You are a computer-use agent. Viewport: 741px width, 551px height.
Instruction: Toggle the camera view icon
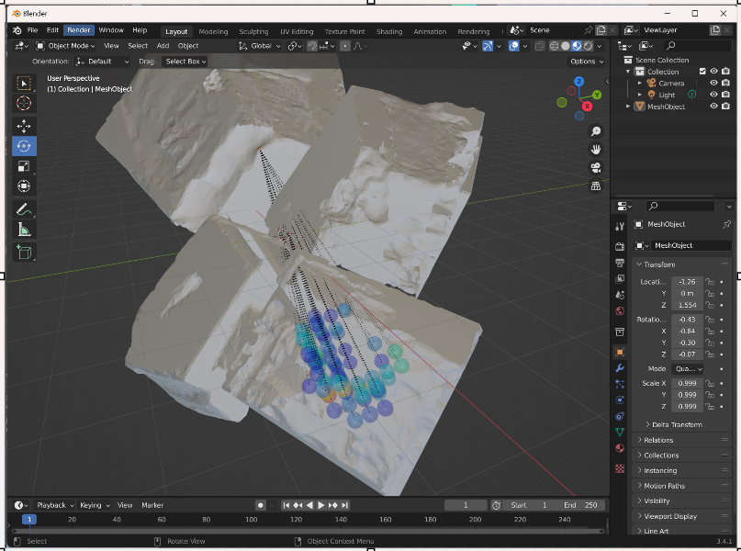595,168
